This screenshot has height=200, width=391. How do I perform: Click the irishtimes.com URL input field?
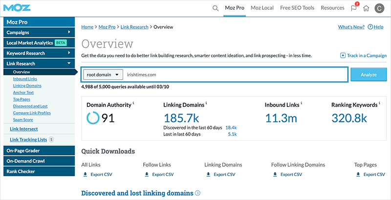(x=235, y=74)
